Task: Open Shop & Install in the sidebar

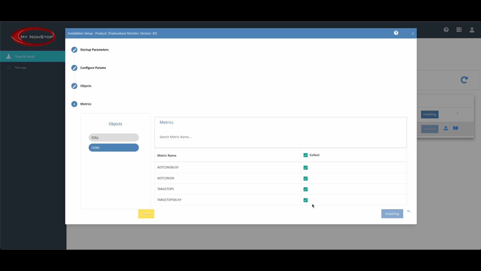Action: (33, 56)
